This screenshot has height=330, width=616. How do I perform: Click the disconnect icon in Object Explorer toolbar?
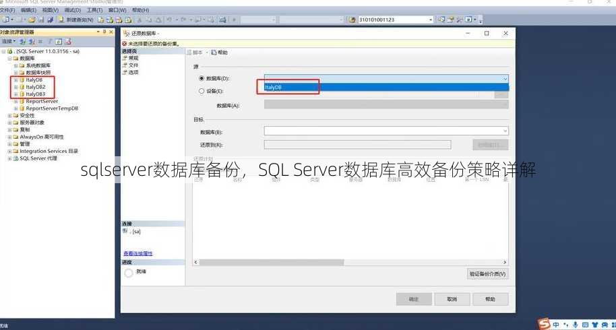(32, 41)
